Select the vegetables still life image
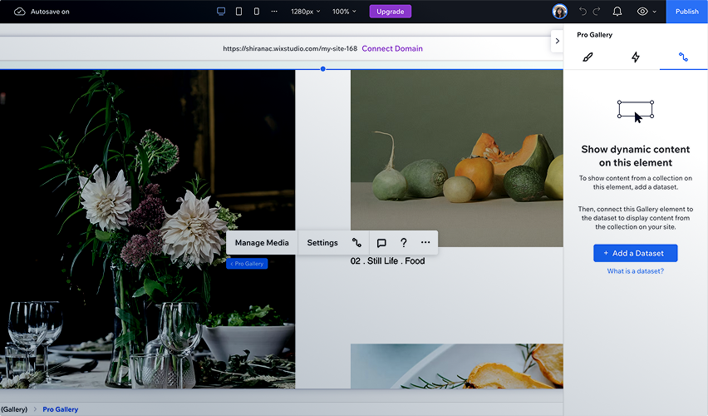 coord(456,158)
